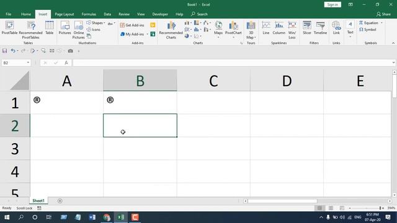Screen dimensions: 397x223
Task: Click the taskbar search icon
Action: (x=21, y=217)
